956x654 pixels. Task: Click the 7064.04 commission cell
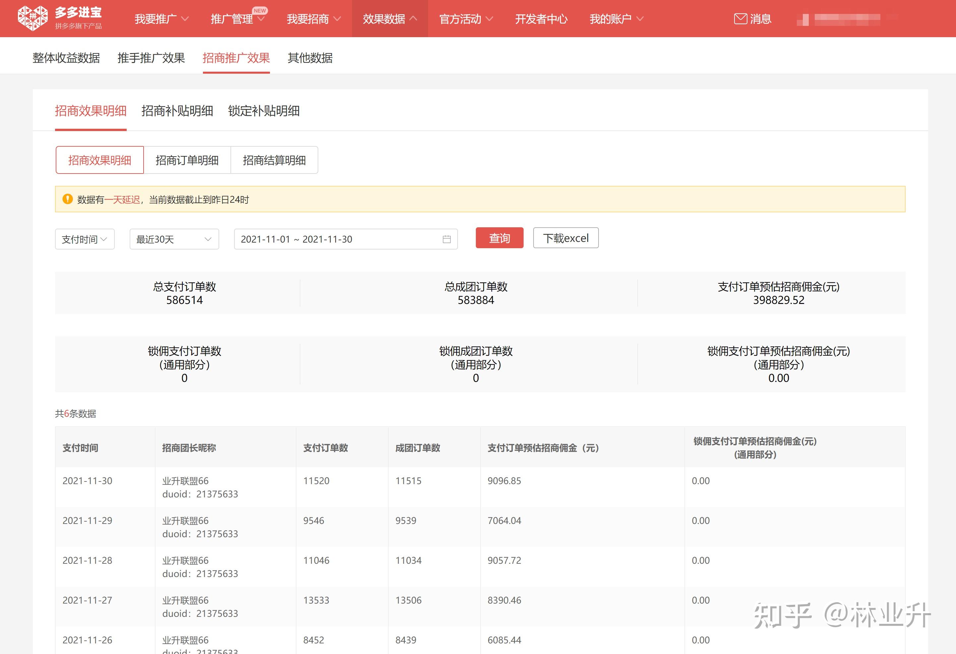(504, 521)
